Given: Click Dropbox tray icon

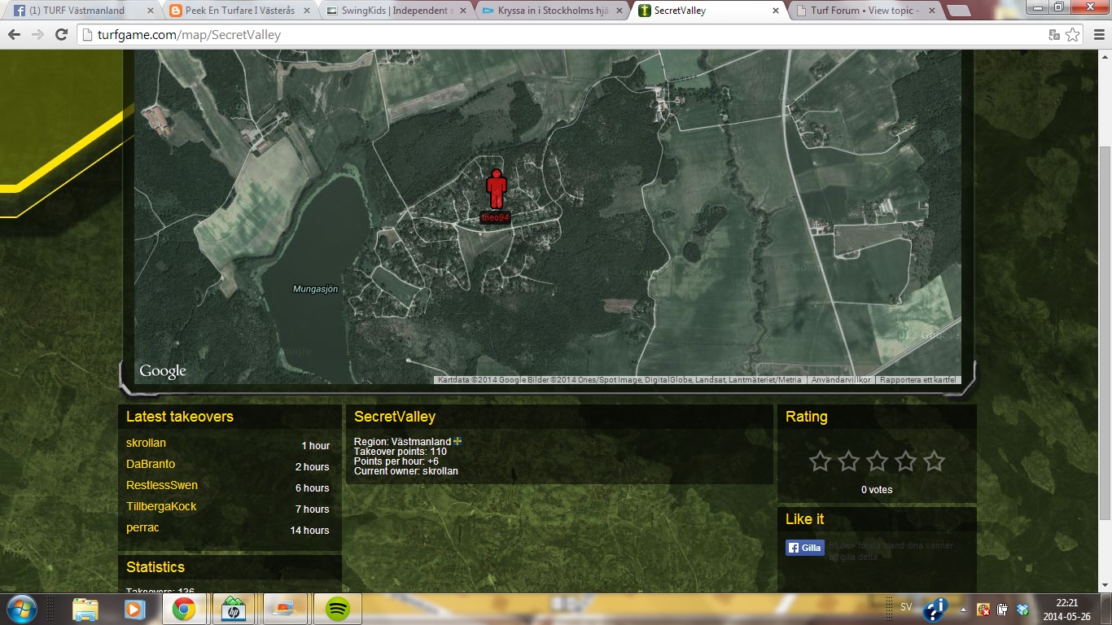Looking at the screenshot, I should click(x=1022, y=610).
